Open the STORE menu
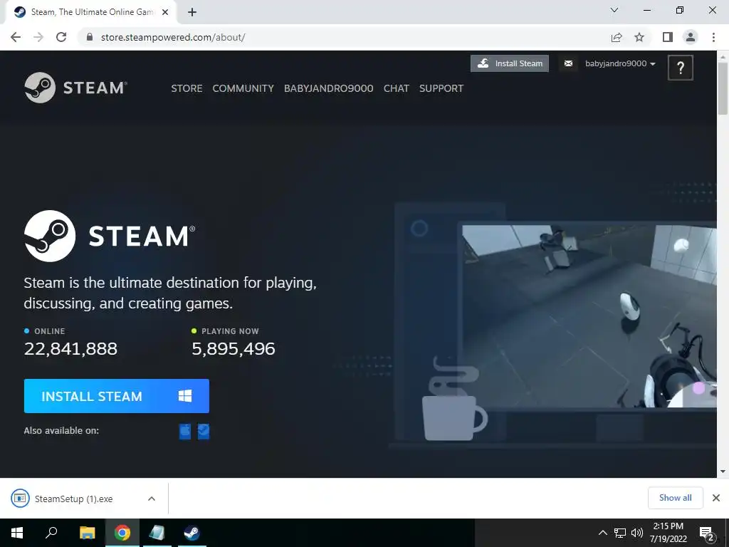This screenshot has height=547, width=729. click(x=187, y=88)
